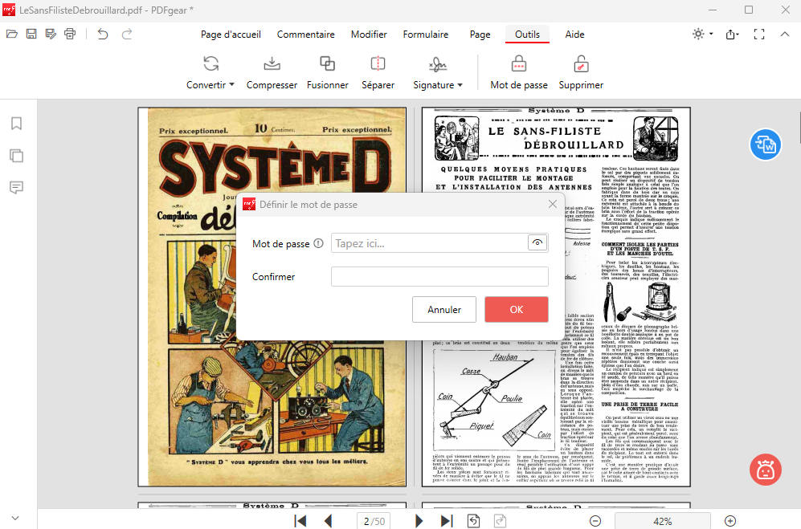Viewport: 801px width, 529px height.
Task: Undo the last action
Action: point(103,35)
